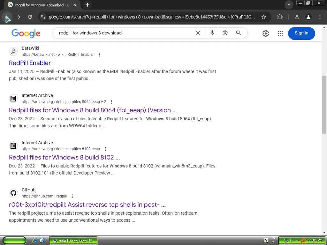Open more options for rpfiles-8102-eeap result
Screen dimensions: 327x245
[105, 149]
